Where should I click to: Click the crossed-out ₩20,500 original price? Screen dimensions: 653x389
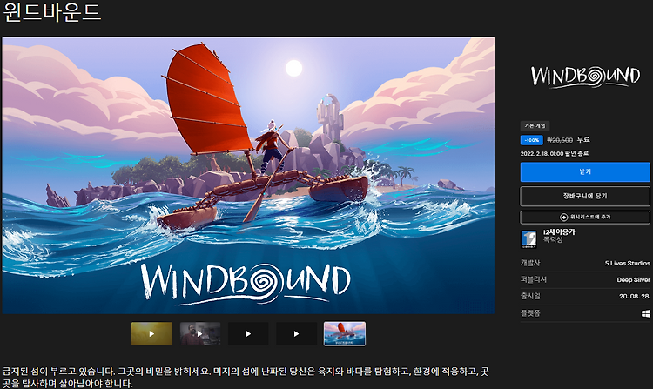(x=560, y=140)
